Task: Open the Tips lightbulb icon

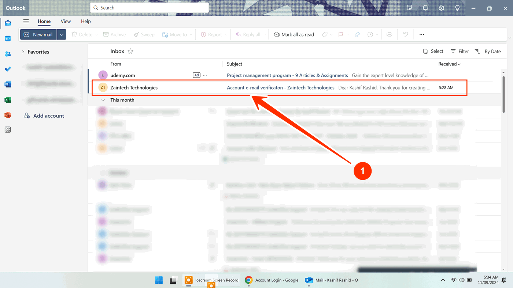Action: pos(457,8)
